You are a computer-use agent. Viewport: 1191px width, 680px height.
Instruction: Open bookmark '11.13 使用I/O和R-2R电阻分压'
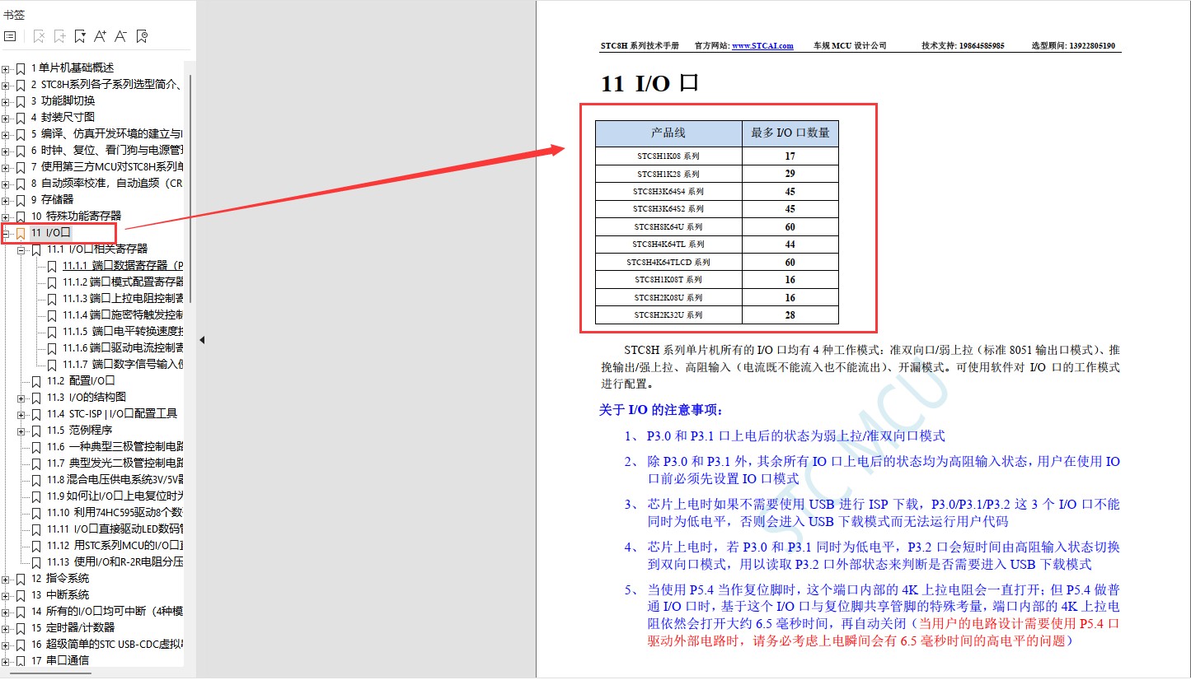coord(115,562)
